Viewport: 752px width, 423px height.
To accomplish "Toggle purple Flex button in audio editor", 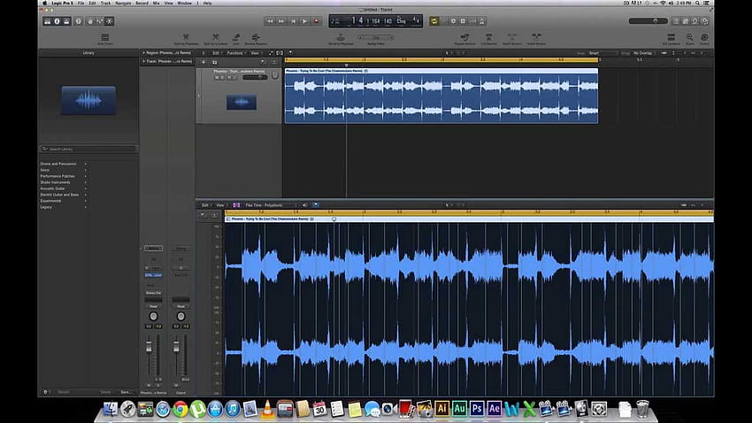I will pyautogui.click(x=236, y=205).
